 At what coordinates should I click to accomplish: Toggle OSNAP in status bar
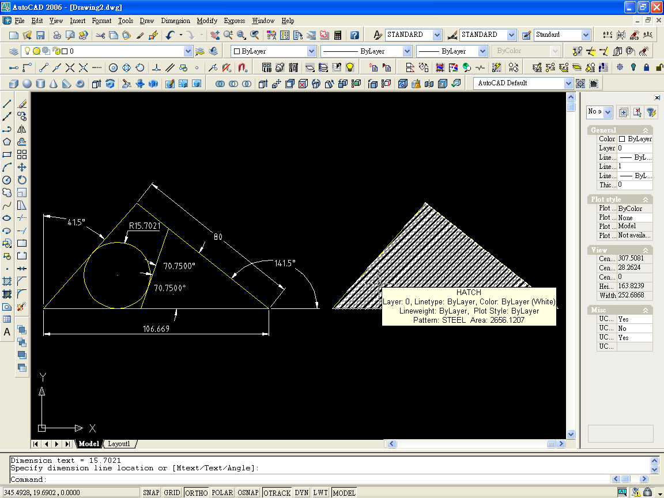click(x=248, y=492)
